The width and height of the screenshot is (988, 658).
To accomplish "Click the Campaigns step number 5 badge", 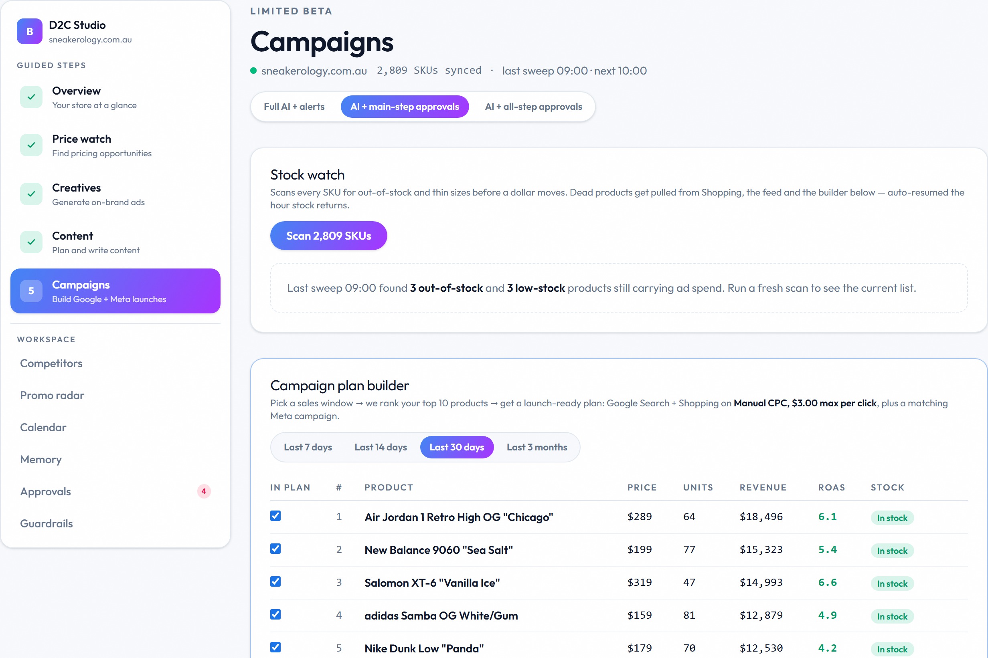I will 31,291.
